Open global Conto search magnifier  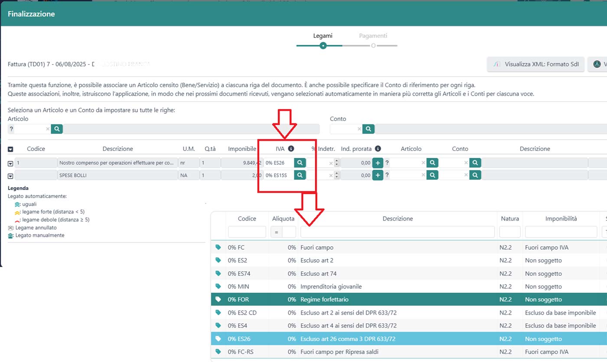pos(369,129)
